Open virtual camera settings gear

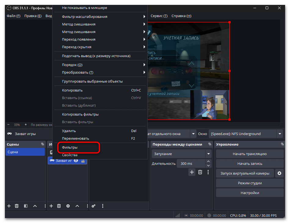[279, 173]
